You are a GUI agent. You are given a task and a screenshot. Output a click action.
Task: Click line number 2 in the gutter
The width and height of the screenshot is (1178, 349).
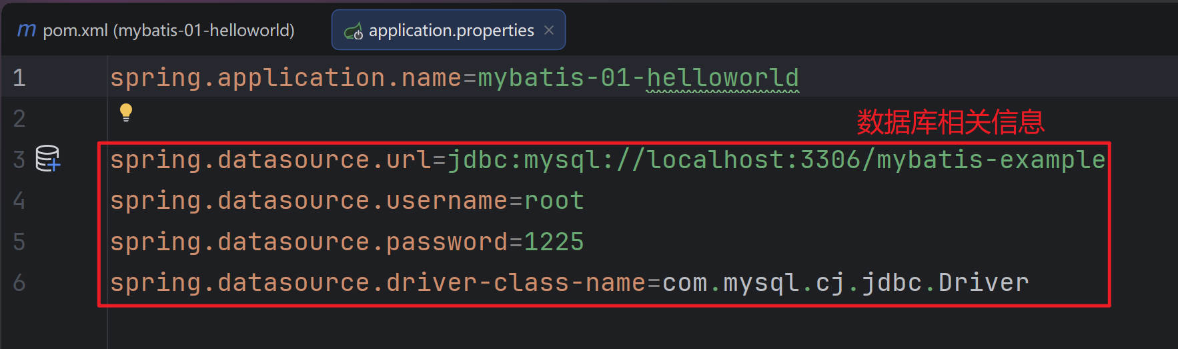point(19,119)
